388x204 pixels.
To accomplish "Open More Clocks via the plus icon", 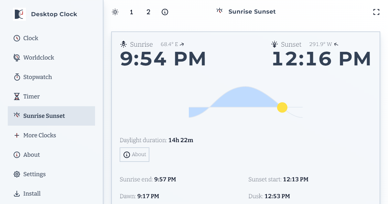I will [16, 135].
